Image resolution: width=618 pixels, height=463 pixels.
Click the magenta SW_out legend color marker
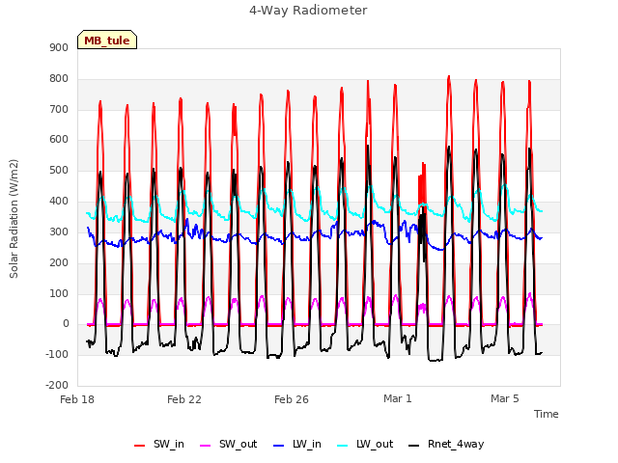206,446
